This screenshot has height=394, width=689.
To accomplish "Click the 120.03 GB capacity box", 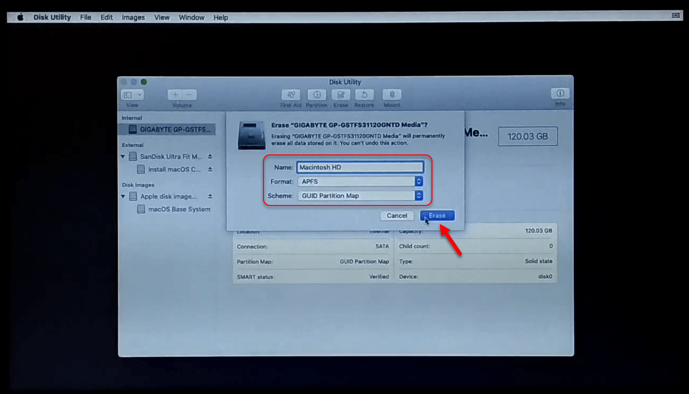I will pyautogui.click(x=527, y=136).
